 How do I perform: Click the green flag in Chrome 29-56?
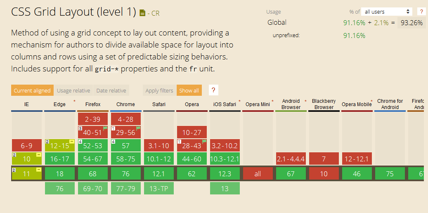pos(138,128)
